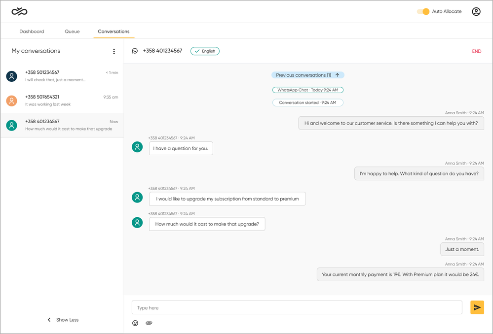Toggle the Auto Allocate switch

pos(423,11)
